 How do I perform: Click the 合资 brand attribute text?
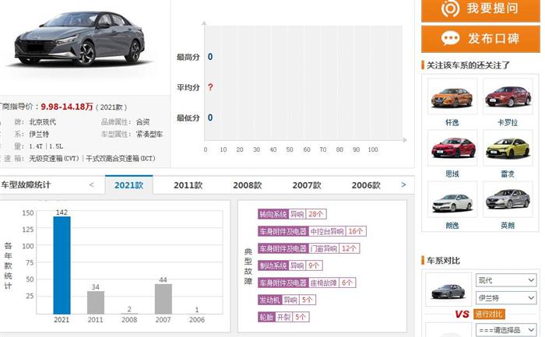tap(142, 122)
